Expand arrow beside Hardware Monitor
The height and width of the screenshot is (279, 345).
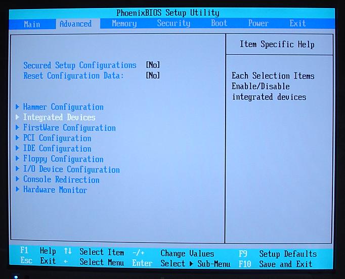click(17, 189)
